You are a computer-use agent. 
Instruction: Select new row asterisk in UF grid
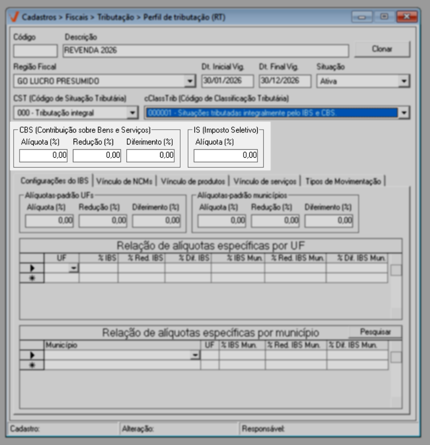point(32,278)
